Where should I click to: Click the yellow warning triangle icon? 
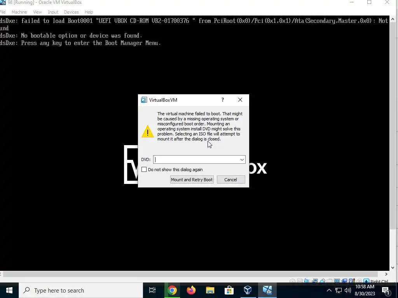147,131
